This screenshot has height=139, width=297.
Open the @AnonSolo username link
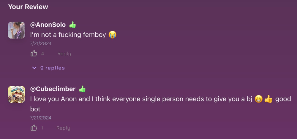48,25
